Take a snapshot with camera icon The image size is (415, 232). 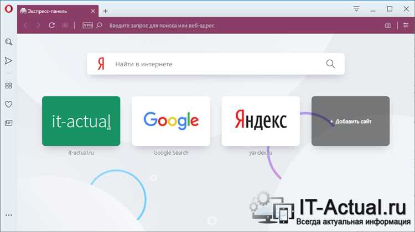[x=388, y=25]
